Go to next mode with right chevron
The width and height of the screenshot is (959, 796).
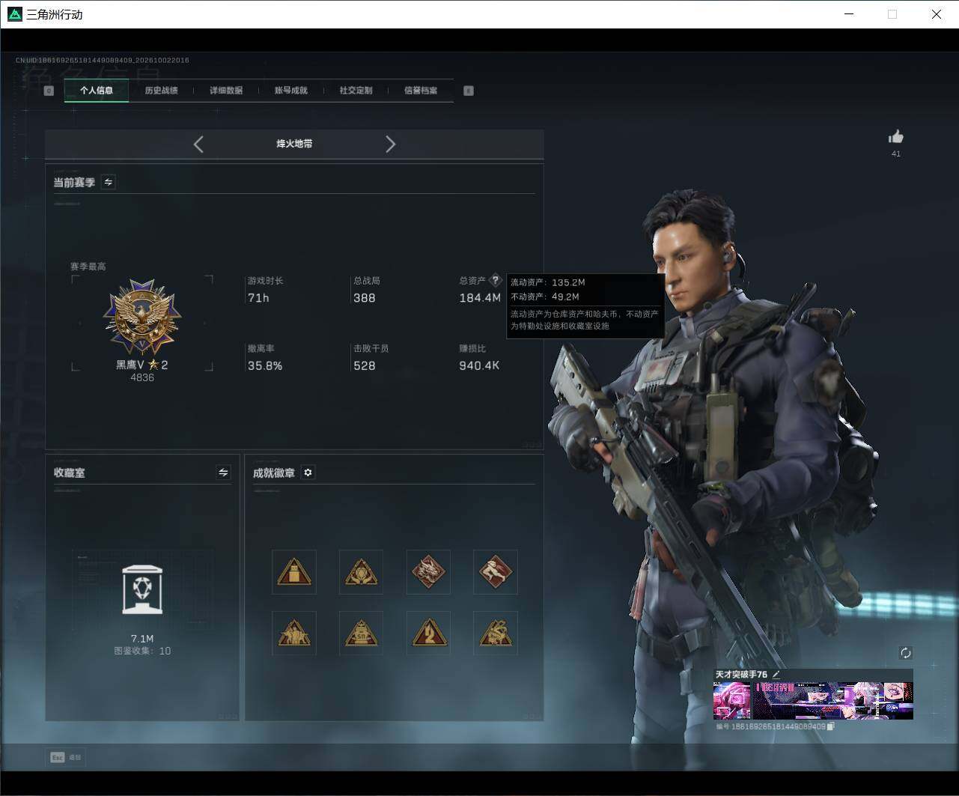[x=390, y=145]
